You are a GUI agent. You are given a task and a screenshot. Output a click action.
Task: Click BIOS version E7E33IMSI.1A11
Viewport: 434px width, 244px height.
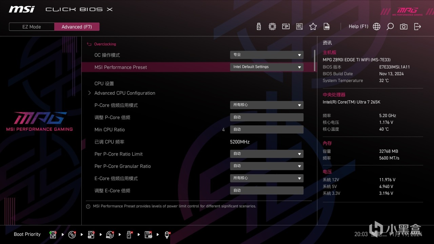(394, 67)
